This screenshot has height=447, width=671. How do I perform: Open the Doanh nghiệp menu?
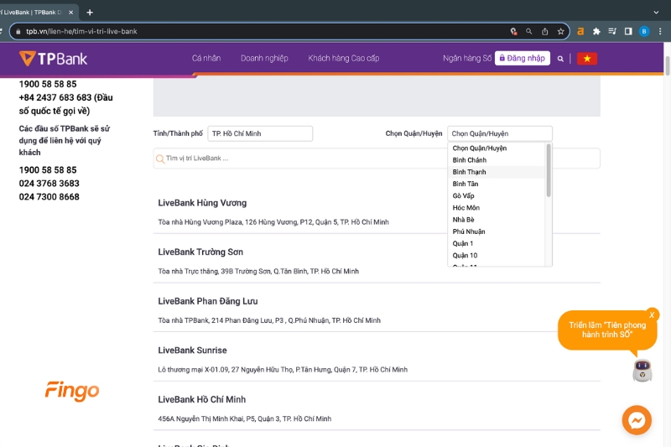pos(264,58)
